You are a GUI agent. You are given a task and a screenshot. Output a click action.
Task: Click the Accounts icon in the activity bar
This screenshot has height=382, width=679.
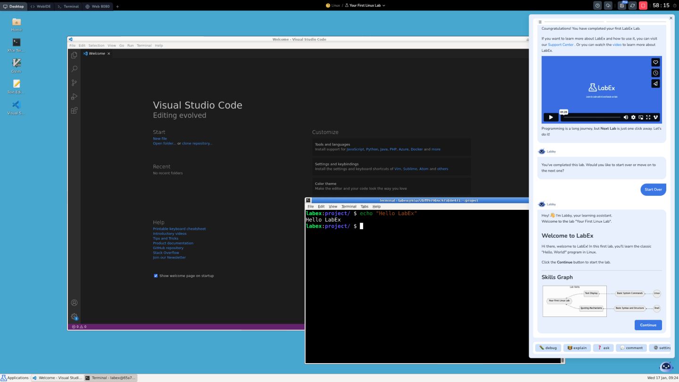74,303
